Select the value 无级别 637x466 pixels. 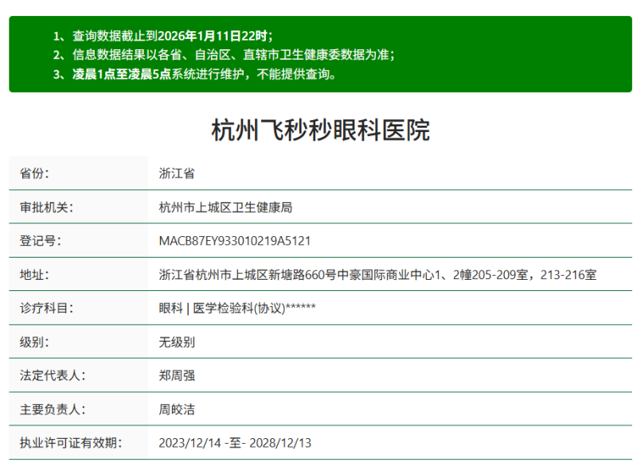(x=177, y=342)
